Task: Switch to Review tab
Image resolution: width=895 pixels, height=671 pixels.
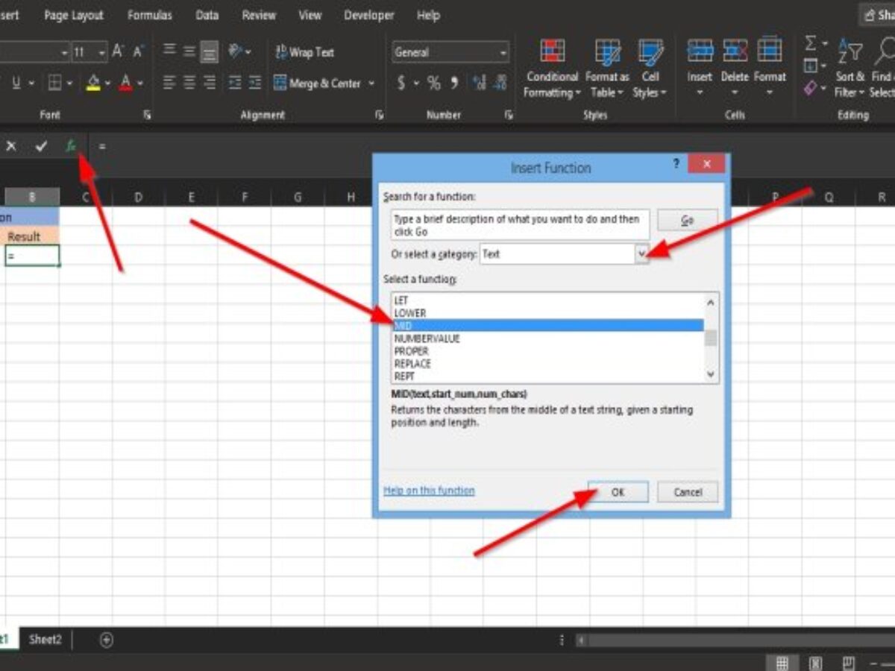Action: pyautogui.click(x=259, y=15)
